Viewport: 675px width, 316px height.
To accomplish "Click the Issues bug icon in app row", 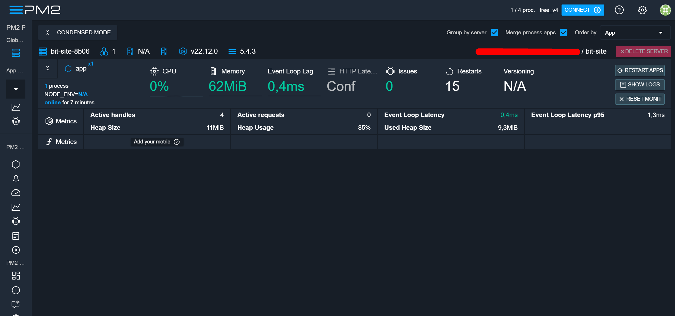I will 390,71.
